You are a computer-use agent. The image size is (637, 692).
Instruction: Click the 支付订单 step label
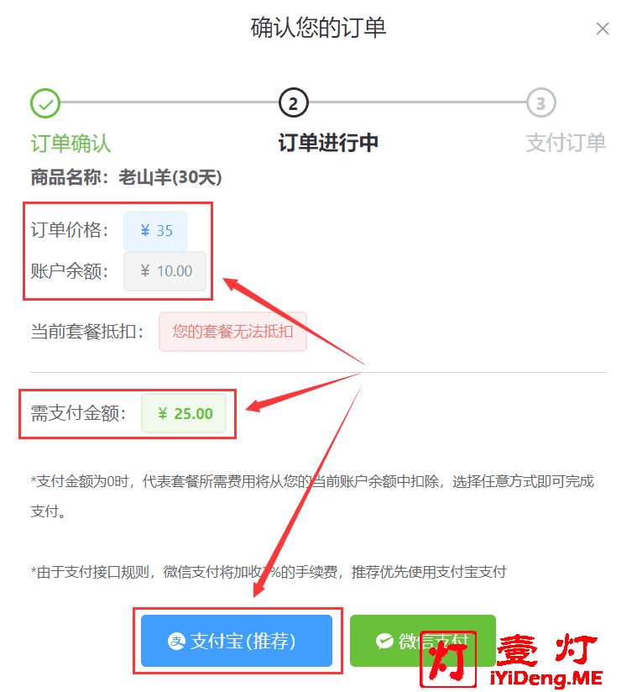pyautogui.click(x=566, y=143)
